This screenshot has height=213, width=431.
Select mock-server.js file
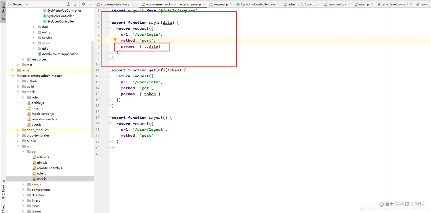coord(40,114)
